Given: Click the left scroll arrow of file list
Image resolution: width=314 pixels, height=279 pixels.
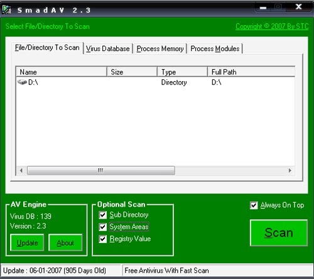Looking at the screenshot, I should click(21, 171).
